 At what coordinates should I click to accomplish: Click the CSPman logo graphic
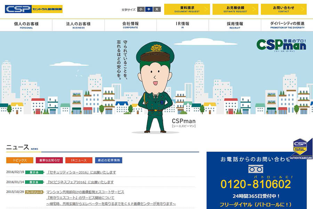[x=281, y=45]
